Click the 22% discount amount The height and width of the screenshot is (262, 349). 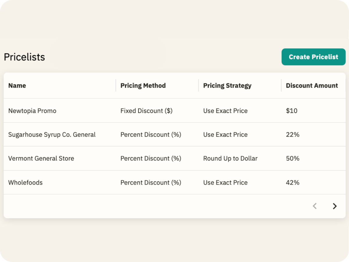click(x=293, y=134)
